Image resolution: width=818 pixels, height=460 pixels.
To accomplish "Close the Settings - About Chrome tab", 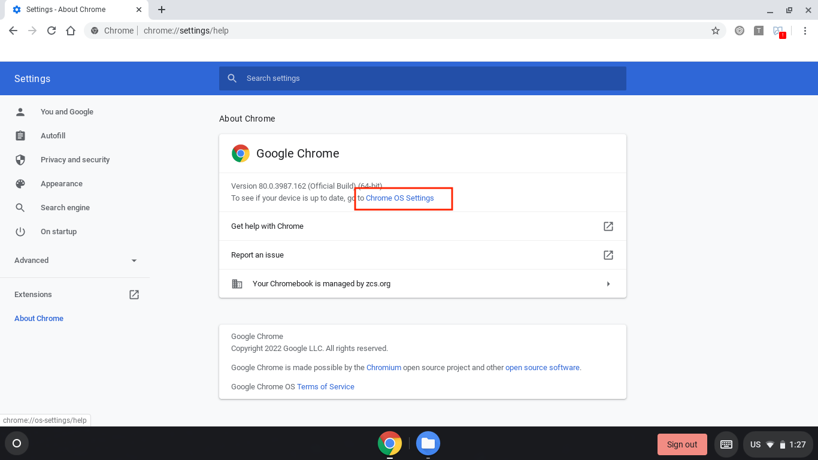I will coord(139,10).
